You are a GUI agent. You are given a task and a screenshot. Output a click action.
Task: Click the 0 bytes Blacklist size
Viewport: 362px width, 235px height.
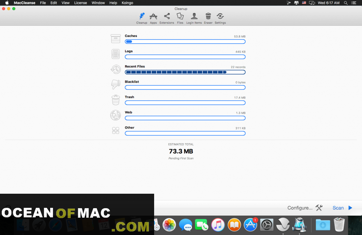[240, 82]
